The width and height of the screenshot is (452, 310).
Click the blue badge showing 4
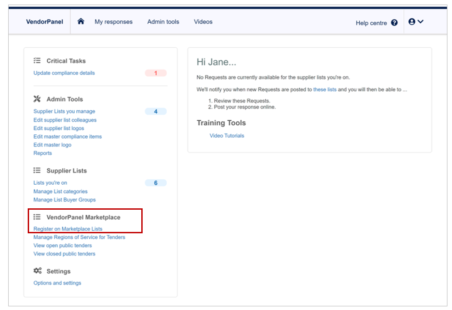pos(156,112)
